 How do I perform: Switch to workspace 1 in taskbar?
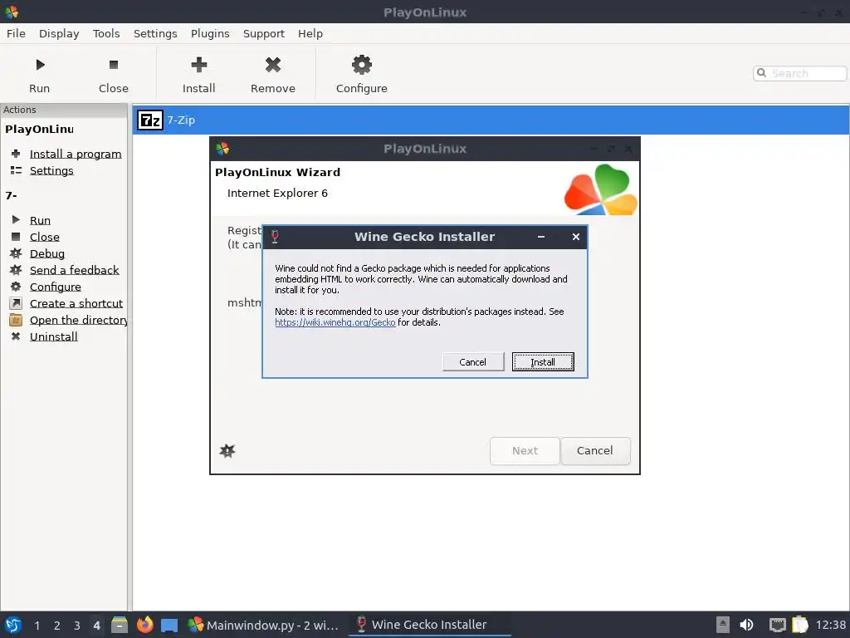click(37, 626)
